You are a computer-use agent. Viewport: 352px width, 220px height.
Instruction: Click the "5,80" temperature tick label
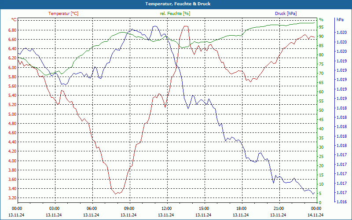13,77
